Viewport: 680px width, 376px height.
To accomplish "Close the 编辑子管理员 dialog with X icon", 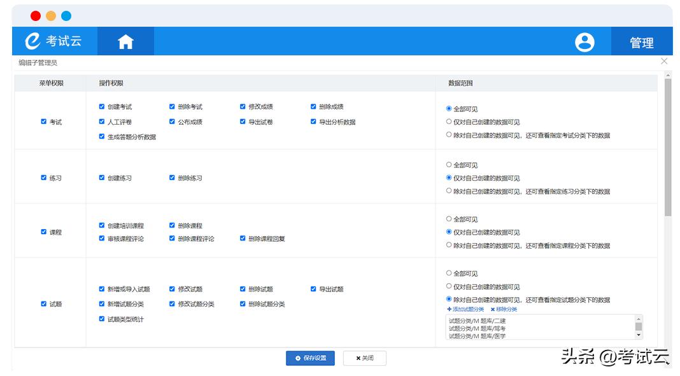I will 664,61.
